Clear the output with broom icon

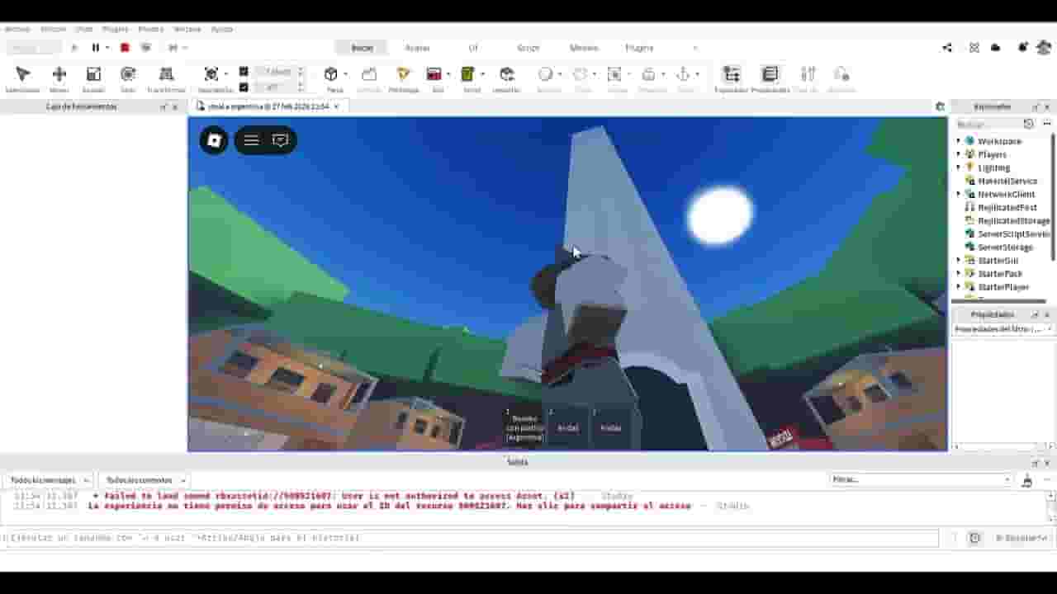(x=1027, y=480)
